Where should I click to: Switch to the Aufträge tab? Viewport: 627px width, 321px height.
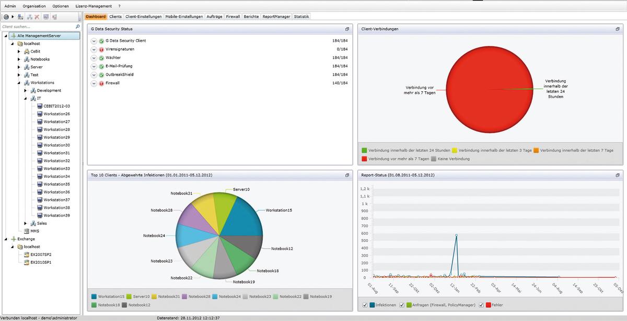[215, 17]
